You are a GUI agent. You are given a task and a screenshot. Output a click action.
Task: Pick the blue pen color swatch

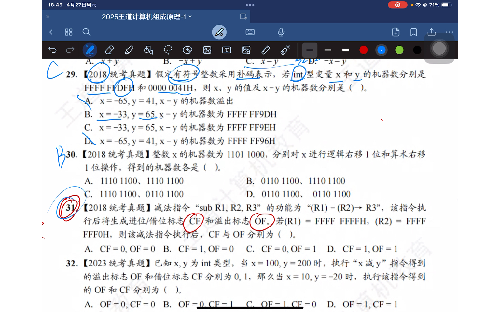point(381,50)
